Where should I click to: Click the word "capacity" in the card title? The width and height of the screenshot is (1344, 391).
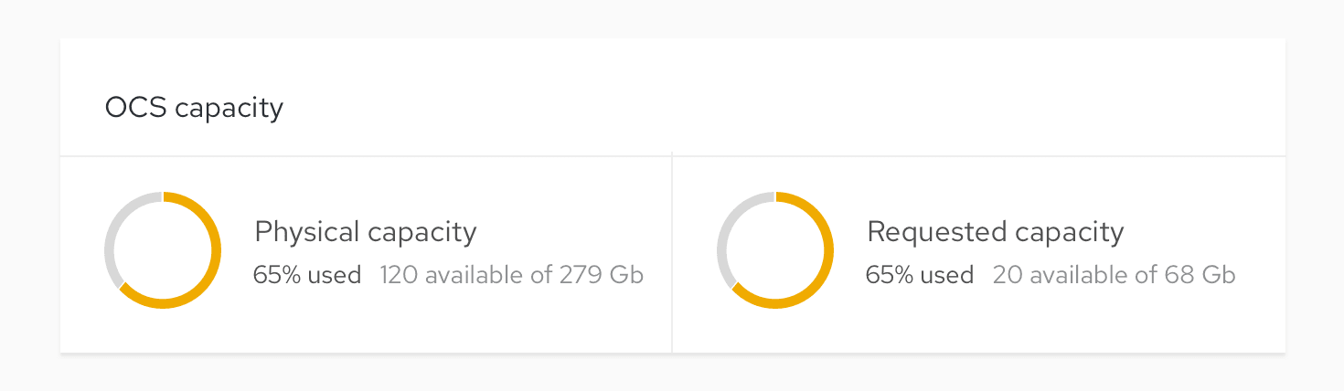[x=229, y=109]
